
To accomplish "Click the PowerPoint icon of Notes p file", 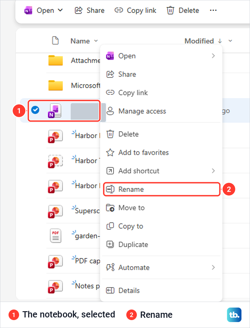I will pyautogui.click(x=55, y=287).
